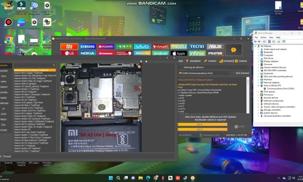Open the help question mark icon

click(x=233, y=50)
